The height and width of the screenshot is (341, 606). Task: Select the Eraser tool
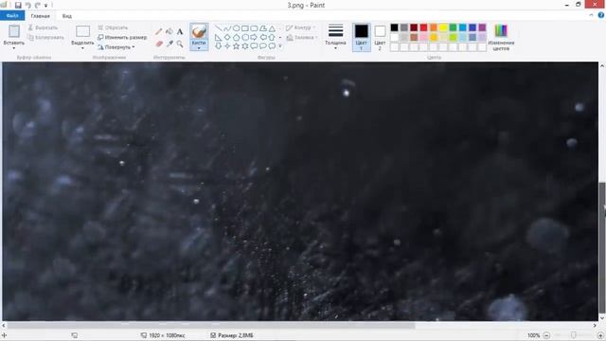pos(159,44)
